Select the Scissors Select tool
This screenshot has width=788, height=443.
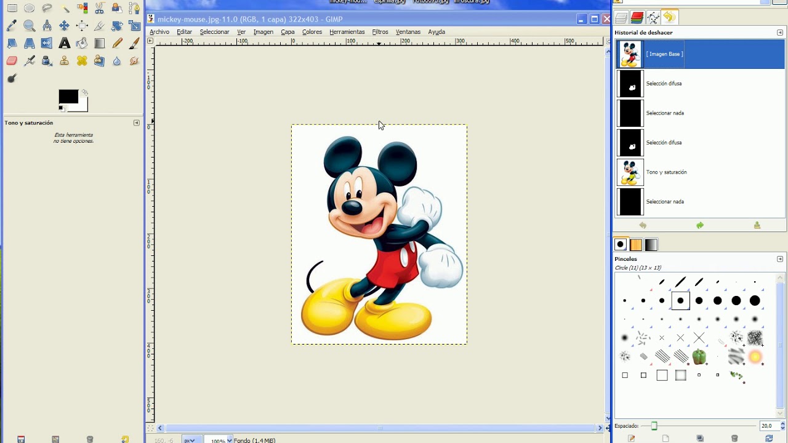click(x=99, y=8)
